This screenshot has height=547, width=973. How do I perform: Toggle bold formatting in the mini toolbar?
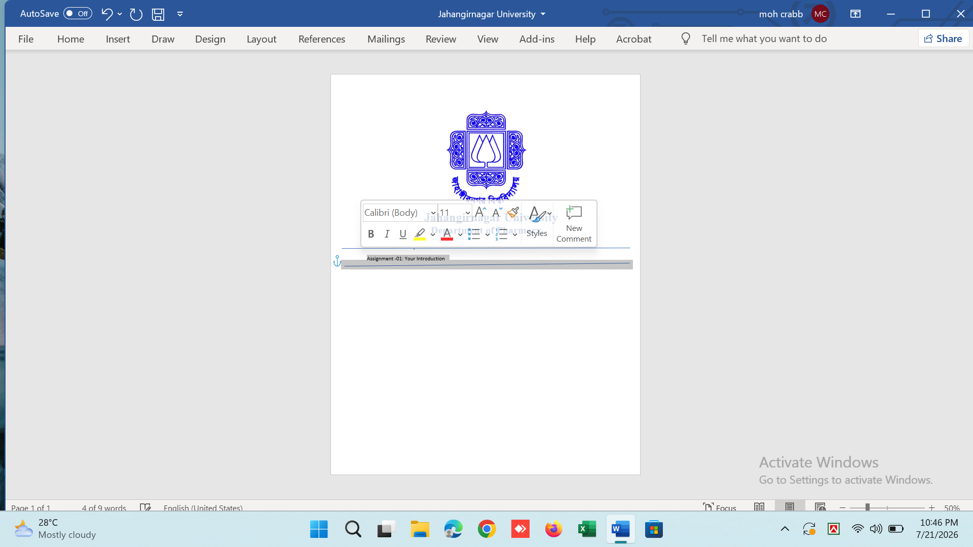[371, 234]
